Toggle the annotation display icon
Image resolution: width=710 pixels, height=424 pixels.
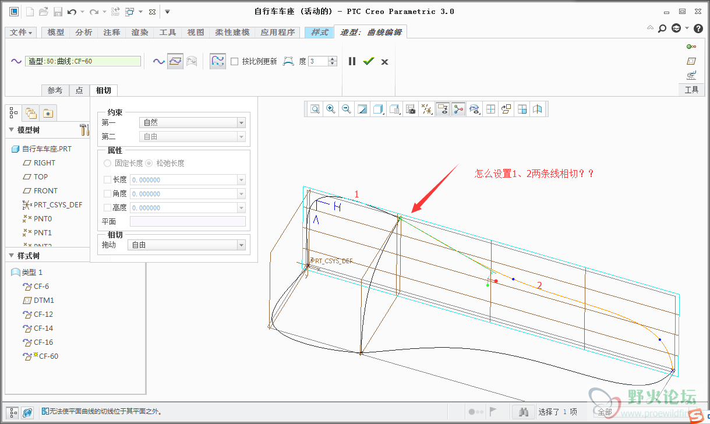(x=443, y=109)
